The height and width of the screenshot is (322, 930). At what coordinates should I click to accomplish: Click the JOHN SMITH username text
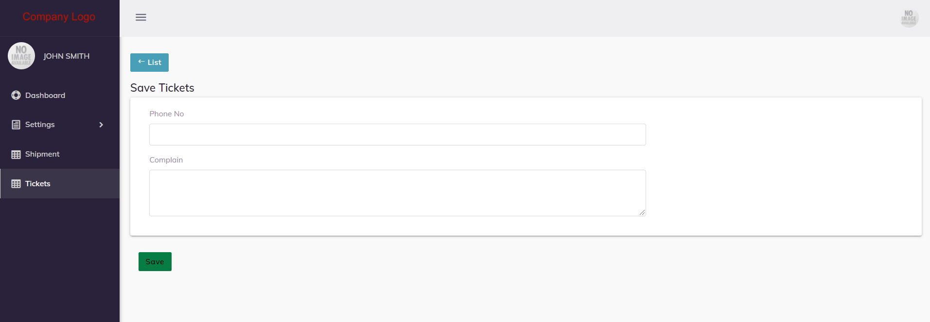coord(67,56)
